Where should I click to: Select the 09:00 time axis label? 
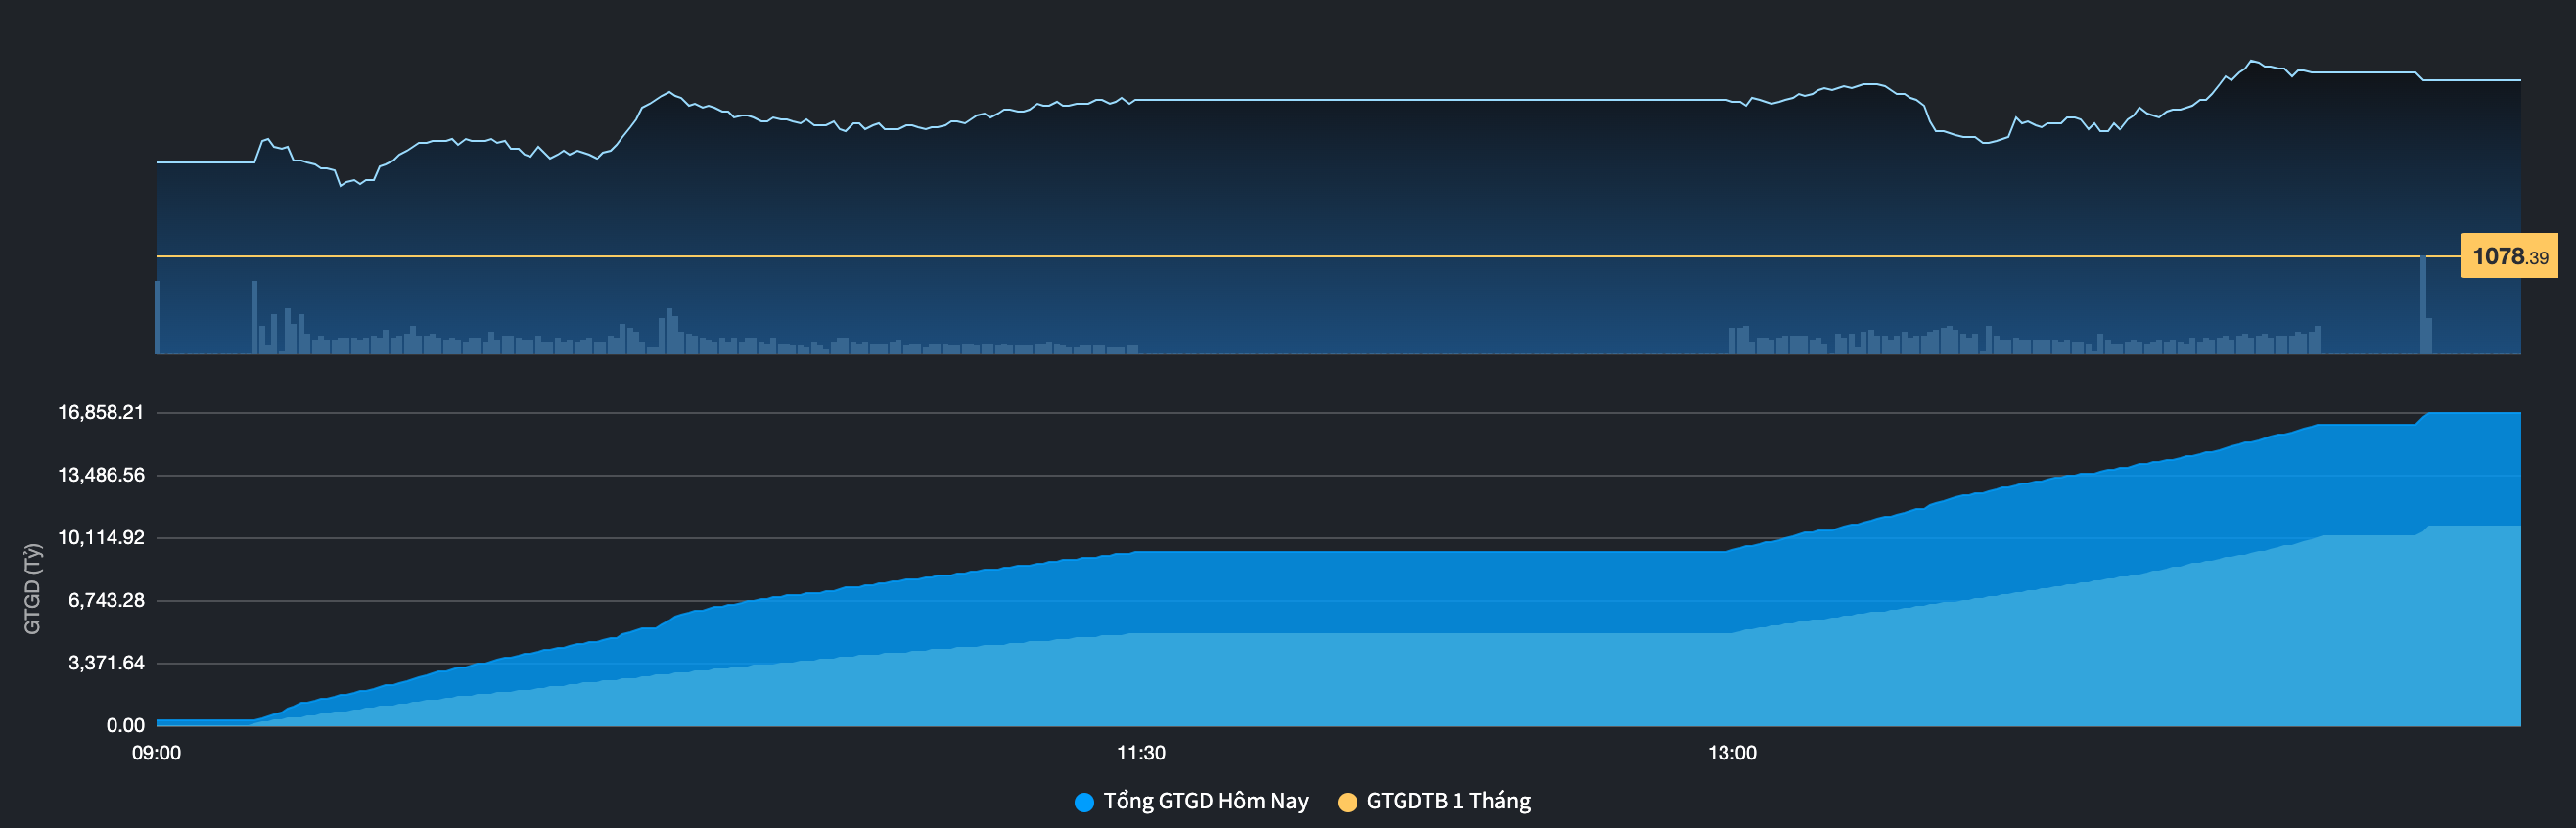click(156, 753)
